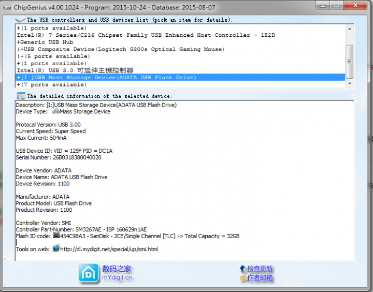The height and width of the screenshot is (292, 373).
Task: Open the 检查更新 check-update link
Action: point(260,269)
